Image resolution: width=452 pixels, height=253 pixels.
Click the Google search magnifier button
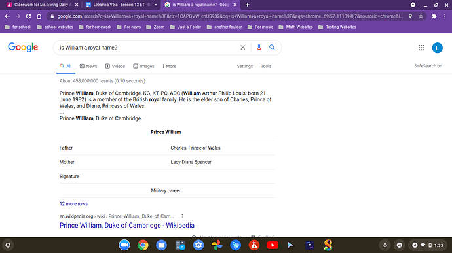click(x=272, y=48)
